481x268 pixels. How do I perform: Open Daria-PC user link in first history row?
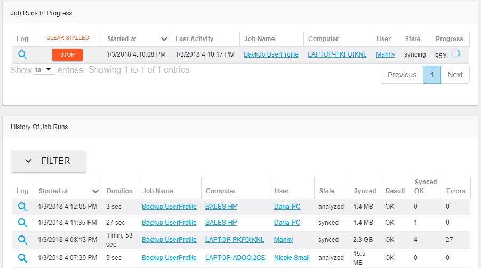287,207
